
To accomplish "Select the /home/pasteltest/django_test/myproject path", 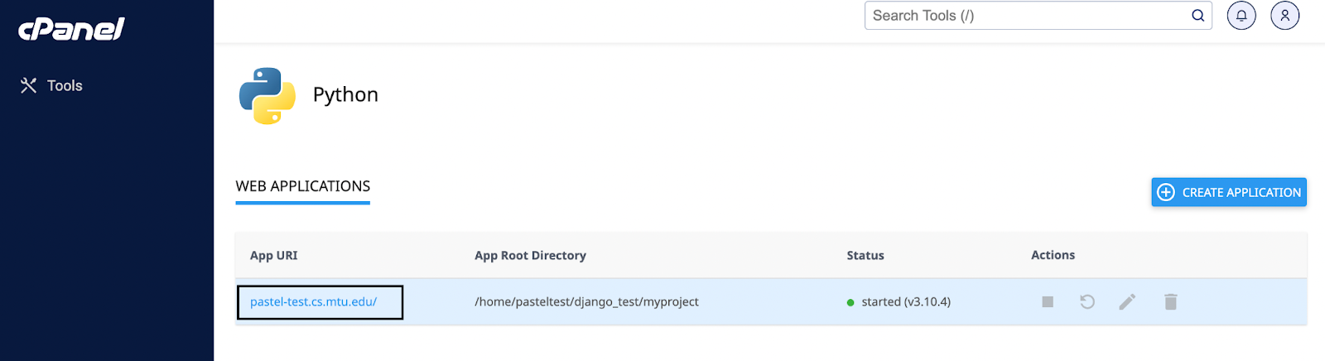I will point(586,301).
